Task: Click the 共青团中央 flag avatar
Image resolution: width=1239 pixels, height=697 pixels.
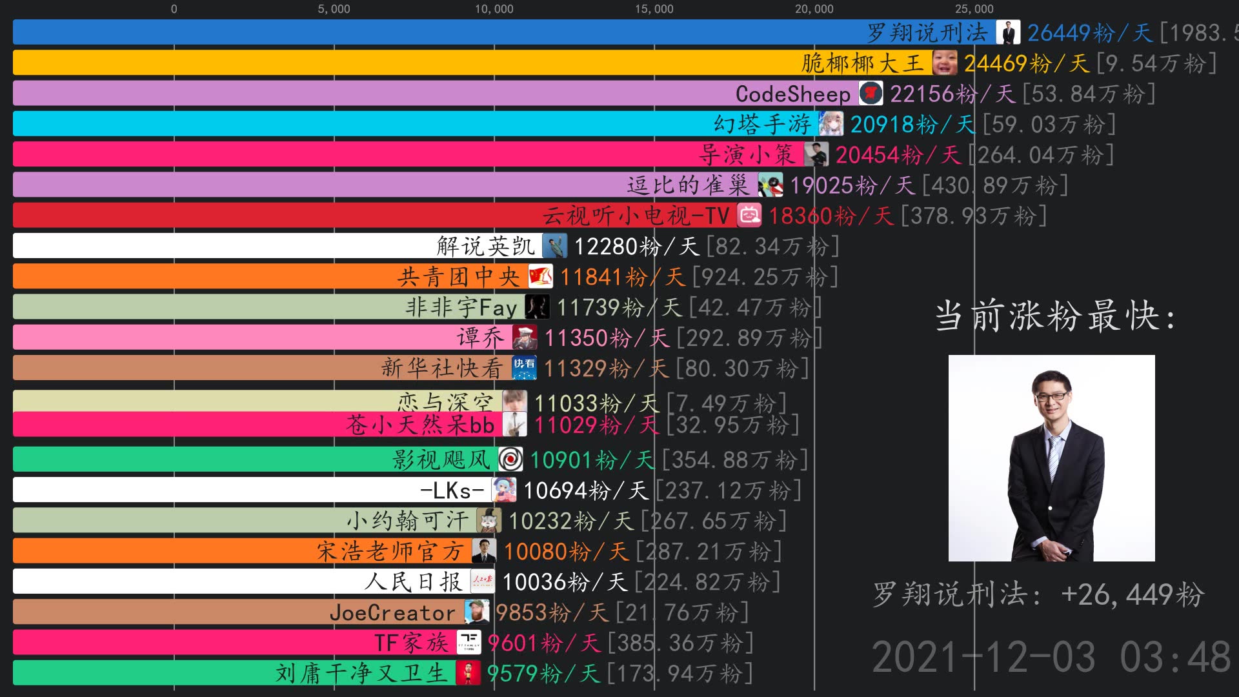Action: (540, 277)
